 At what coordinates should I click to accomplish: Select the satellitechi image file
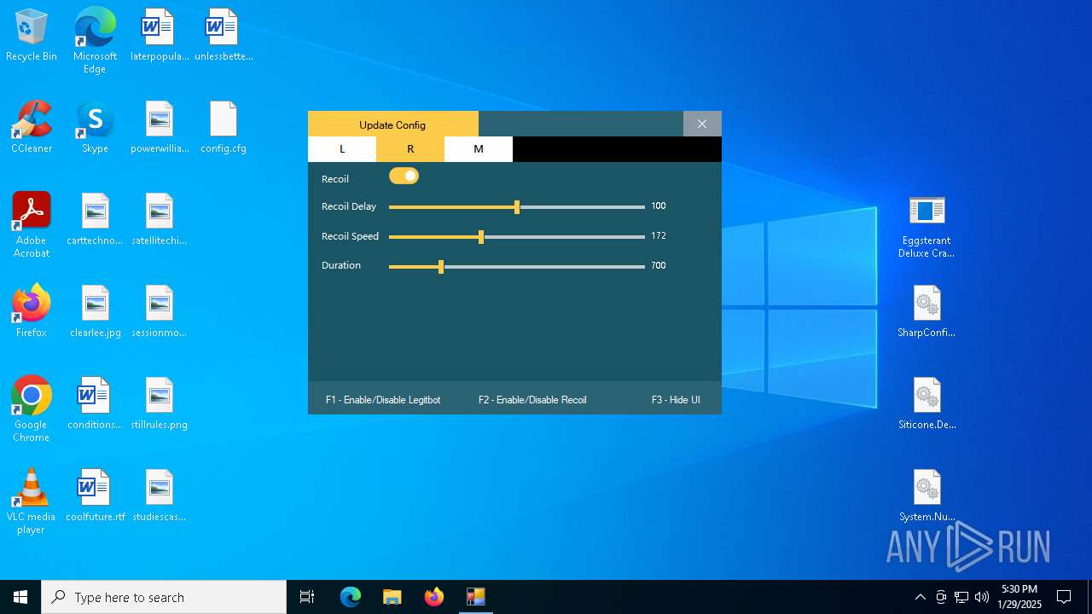160,219
